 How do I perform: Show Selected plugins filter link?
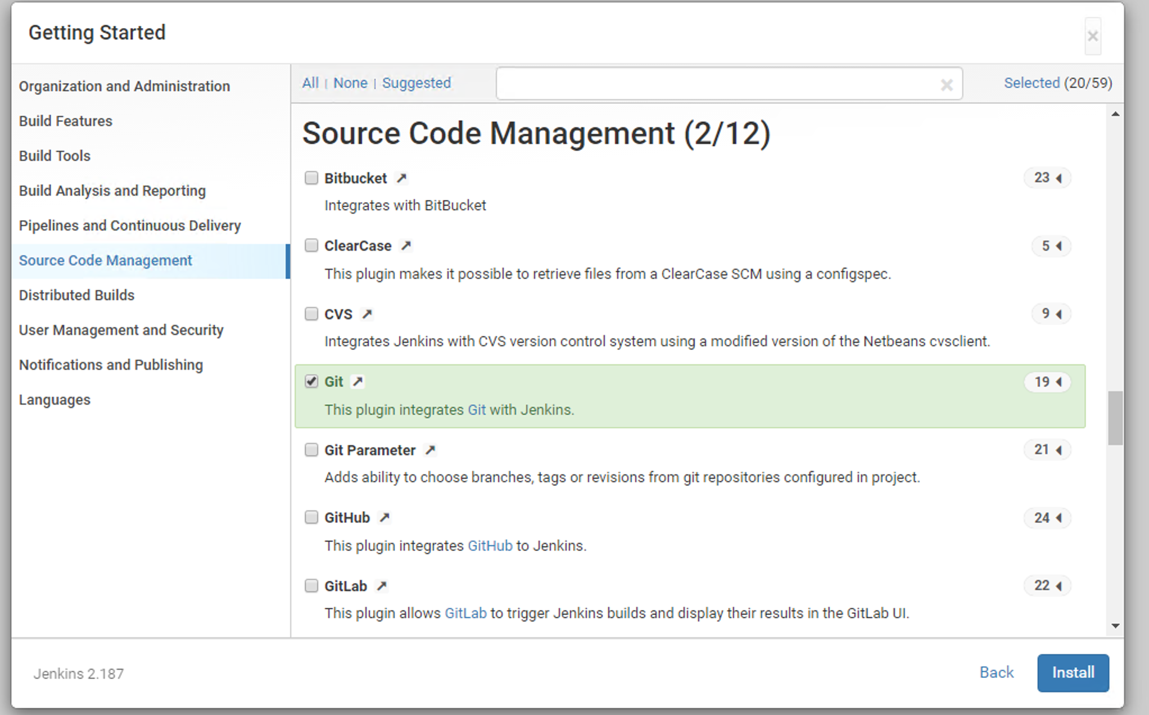1032,83
